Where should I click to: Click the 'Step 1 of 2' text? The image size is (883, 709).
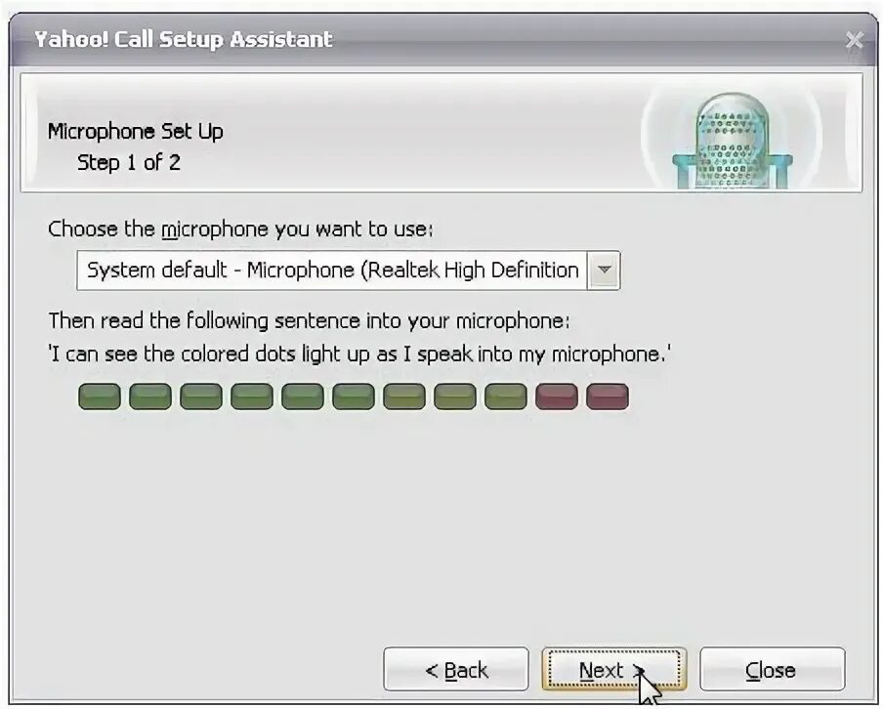click(x=128, y=163)
